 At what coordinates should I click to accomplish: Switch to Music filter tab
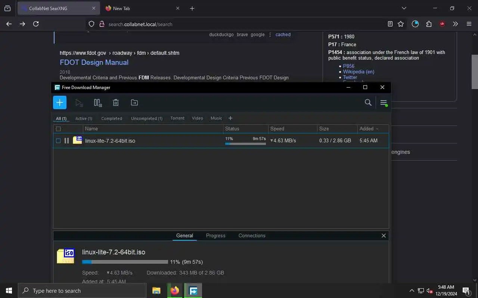click(216, 118)
